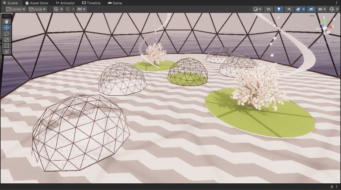Select the Rotate tool
This screenshot has height=190, width=341.
[x=7, y=34]
